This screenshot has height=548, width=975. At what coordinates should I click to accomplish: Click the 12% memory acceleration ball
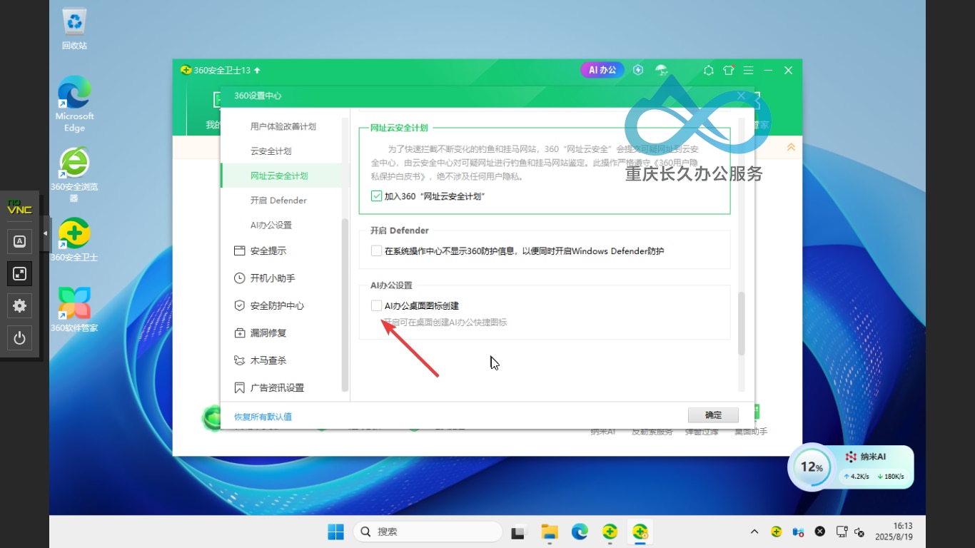tap(811, 467)
